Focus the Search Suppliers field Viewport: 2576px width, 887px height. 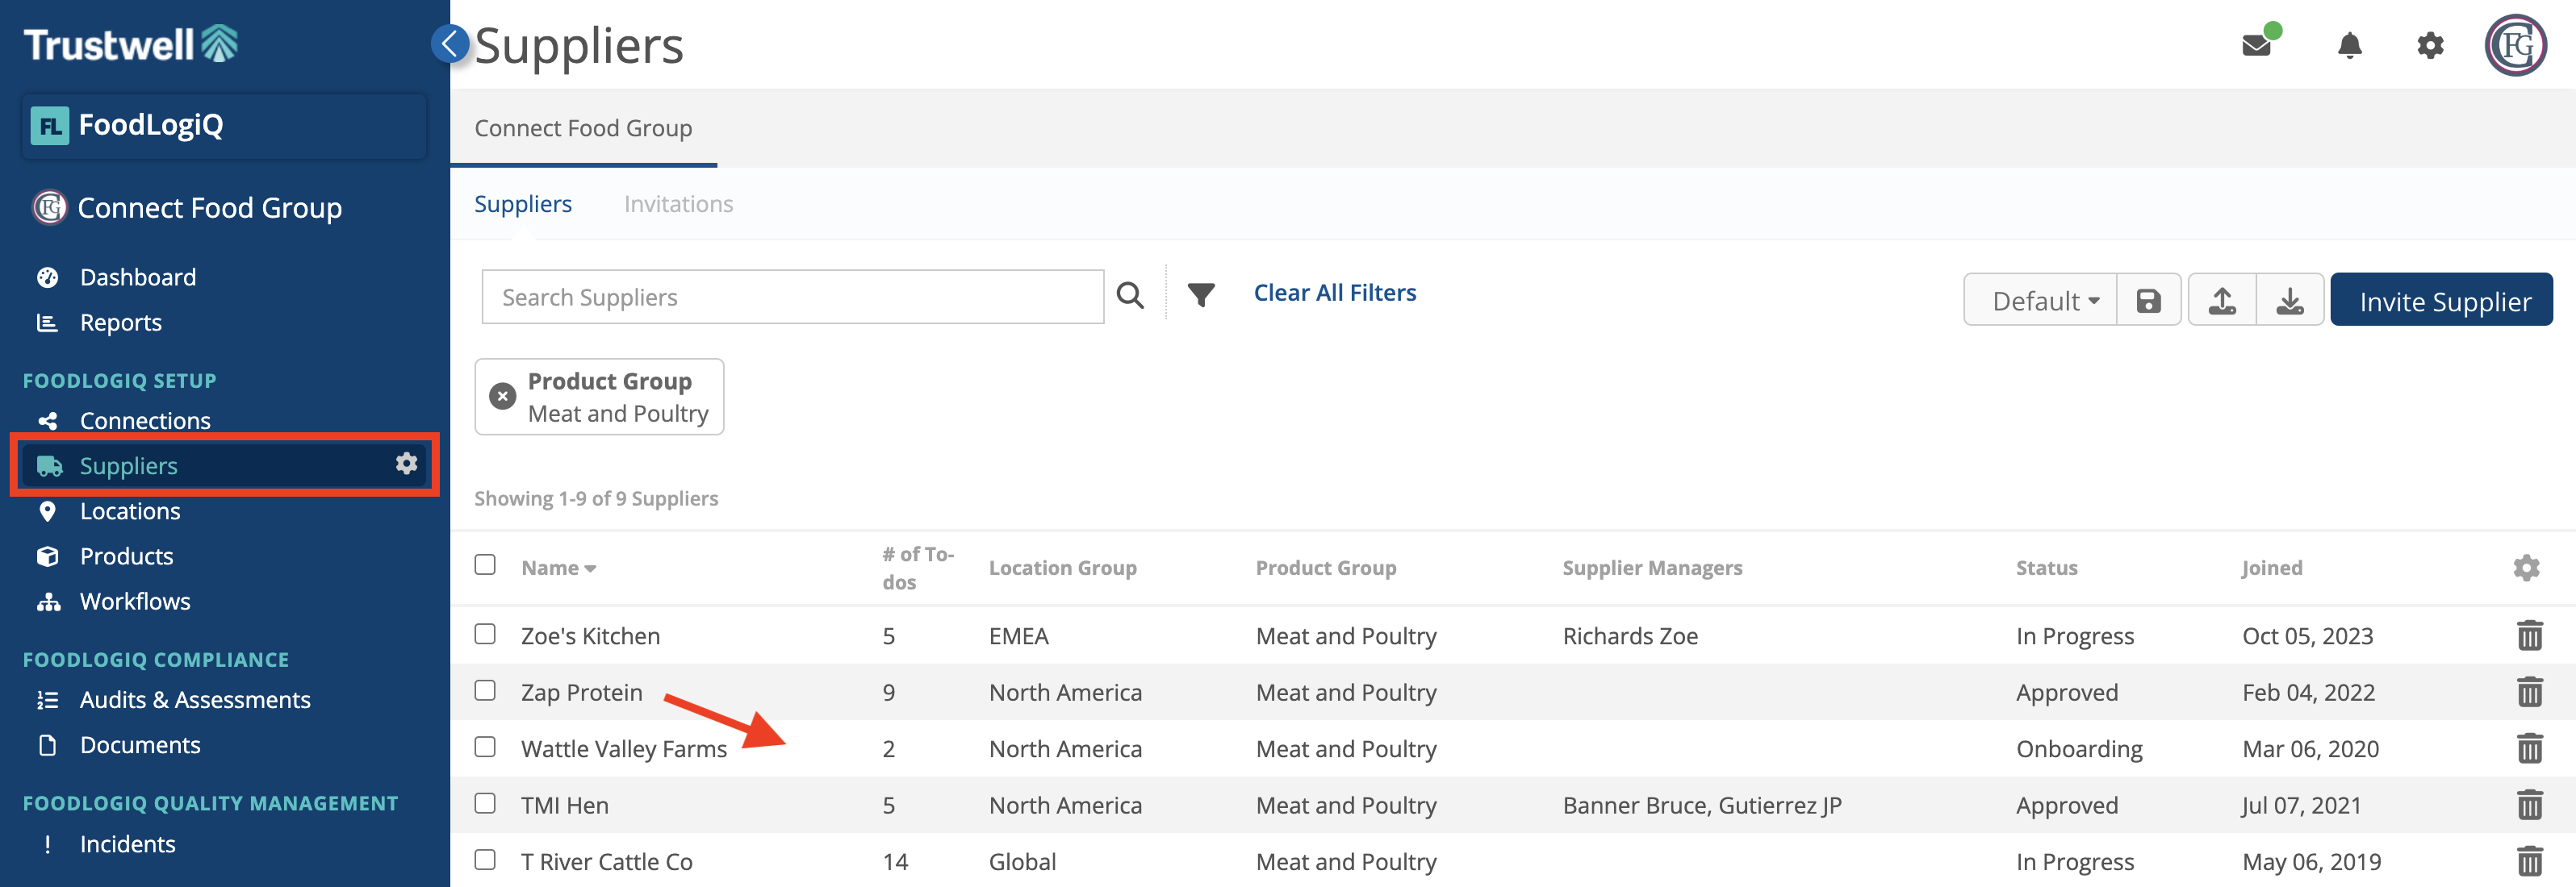(x=792, y=297)
